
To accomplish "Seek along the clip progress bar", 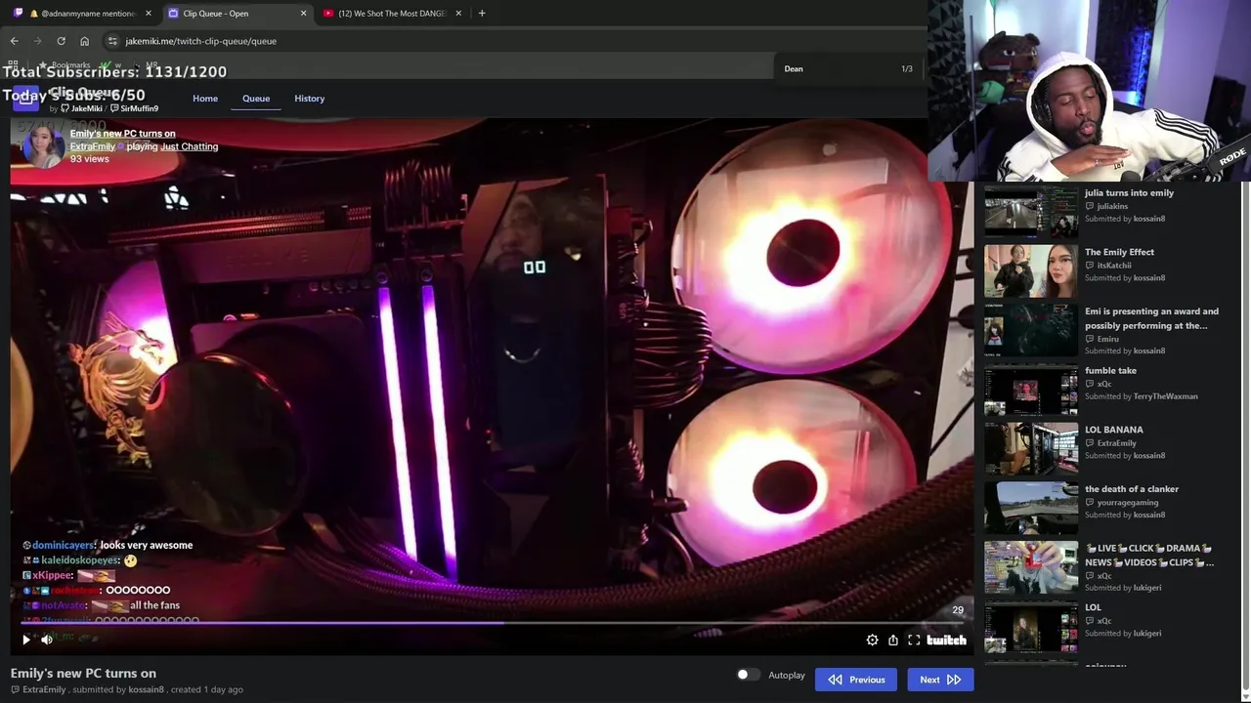I will point(493,623).
